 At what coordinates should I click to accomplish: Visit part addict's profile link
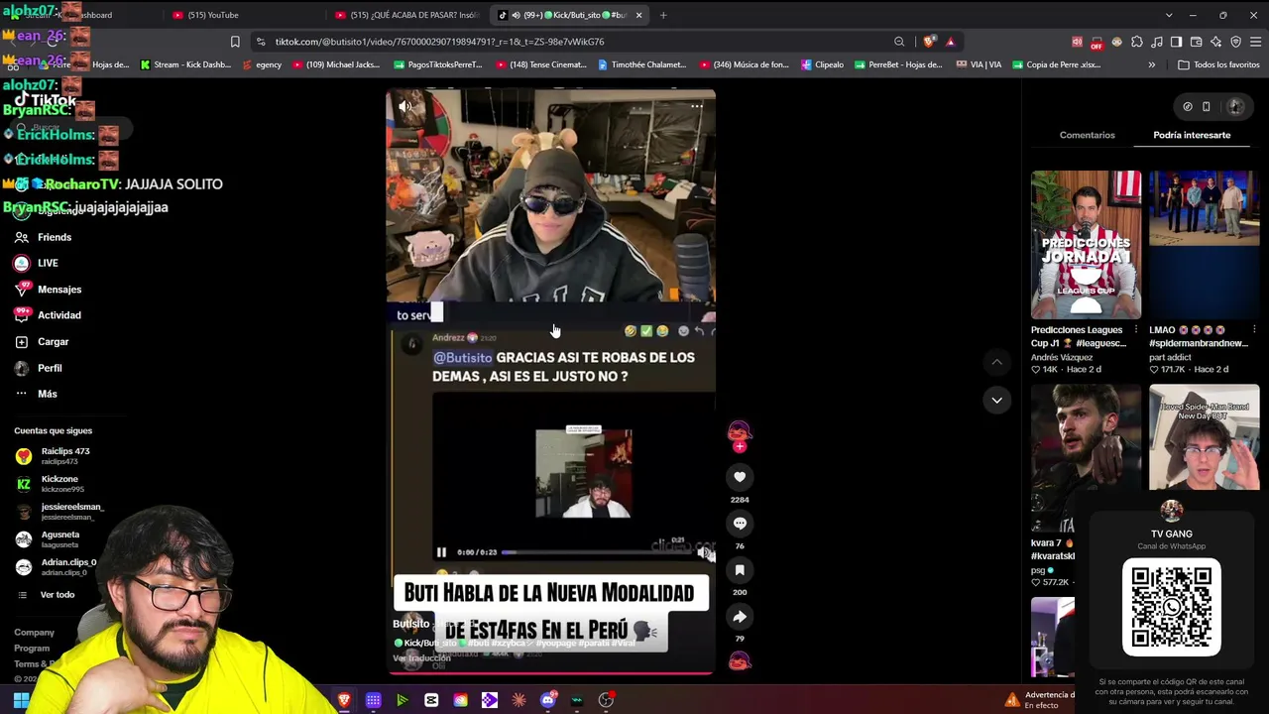[1172, 357]
